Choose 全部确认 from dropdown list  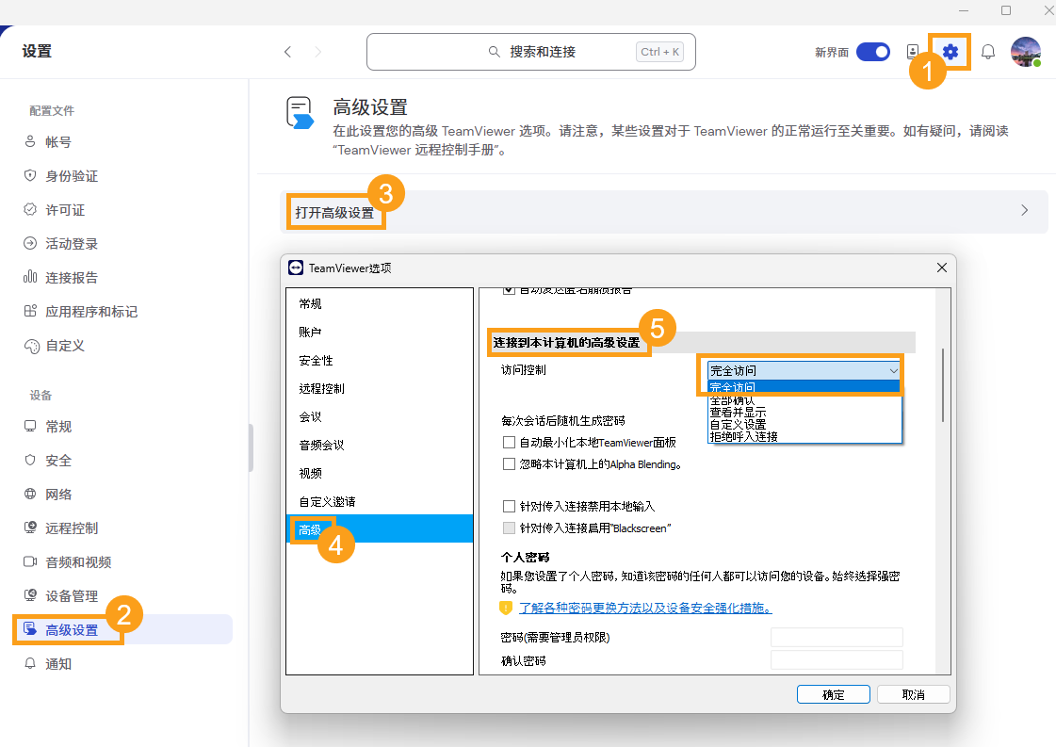(804, 400)
